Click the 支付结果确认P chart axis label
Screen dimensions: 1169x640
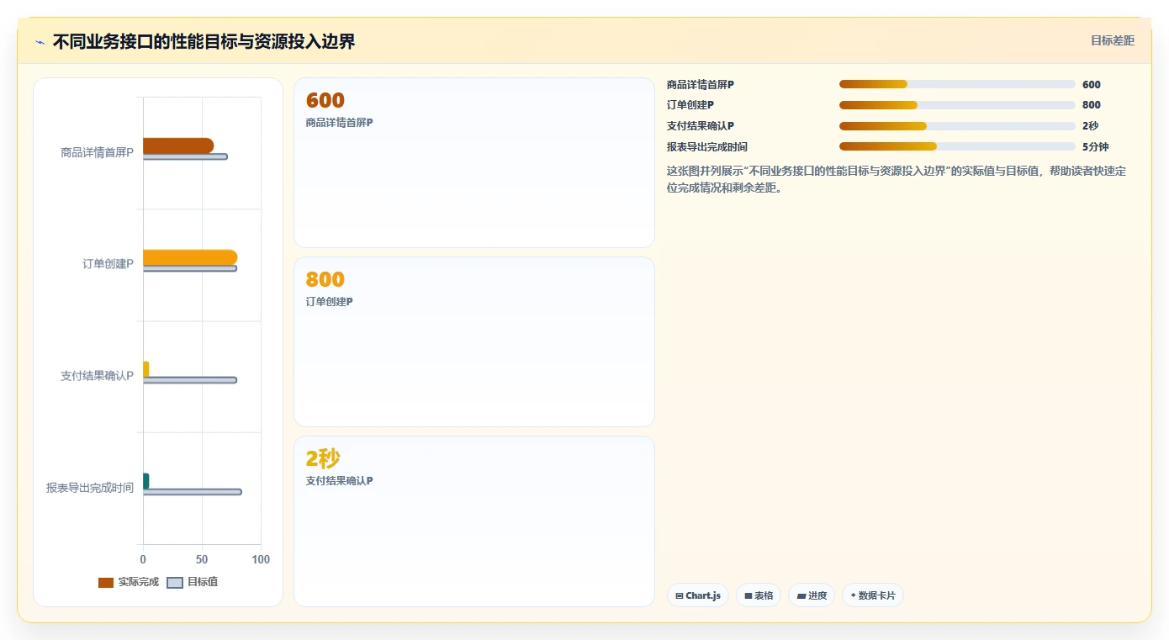(97, 376)
